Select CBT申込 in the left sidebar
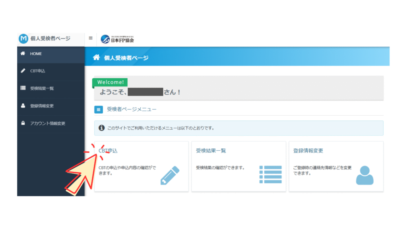 [38, 71]
